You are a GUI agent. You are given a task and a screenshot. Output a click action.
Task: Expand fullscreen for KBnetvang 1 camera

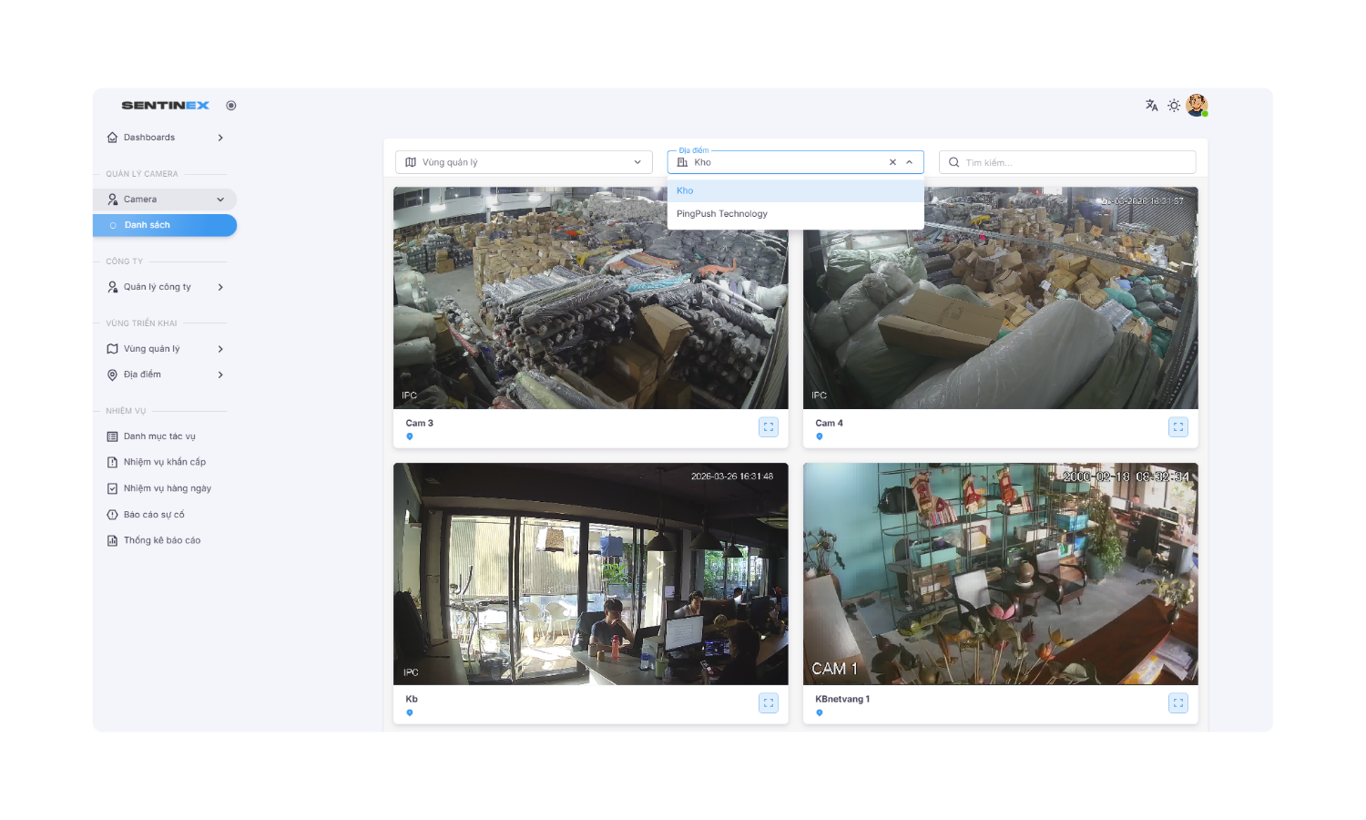pyautogui.click(x=1178, y=703)
